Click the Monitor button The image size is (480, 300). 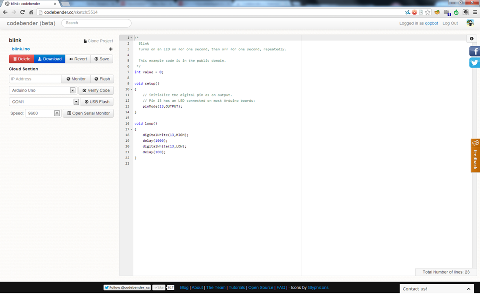pyautogui.click(x=76, y=79)
